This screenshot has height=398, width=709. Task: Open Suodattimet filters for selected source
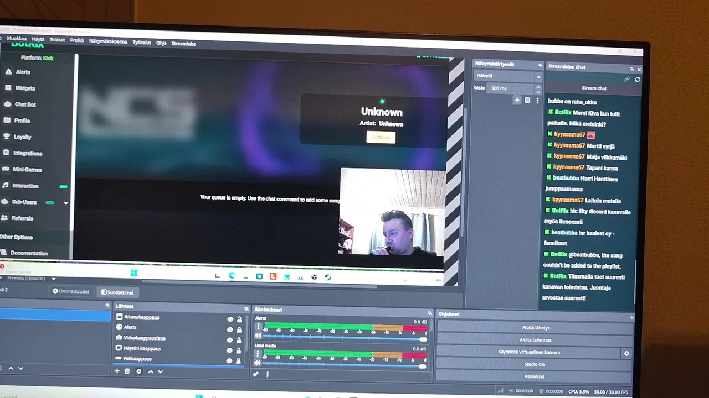click(117, 292)
